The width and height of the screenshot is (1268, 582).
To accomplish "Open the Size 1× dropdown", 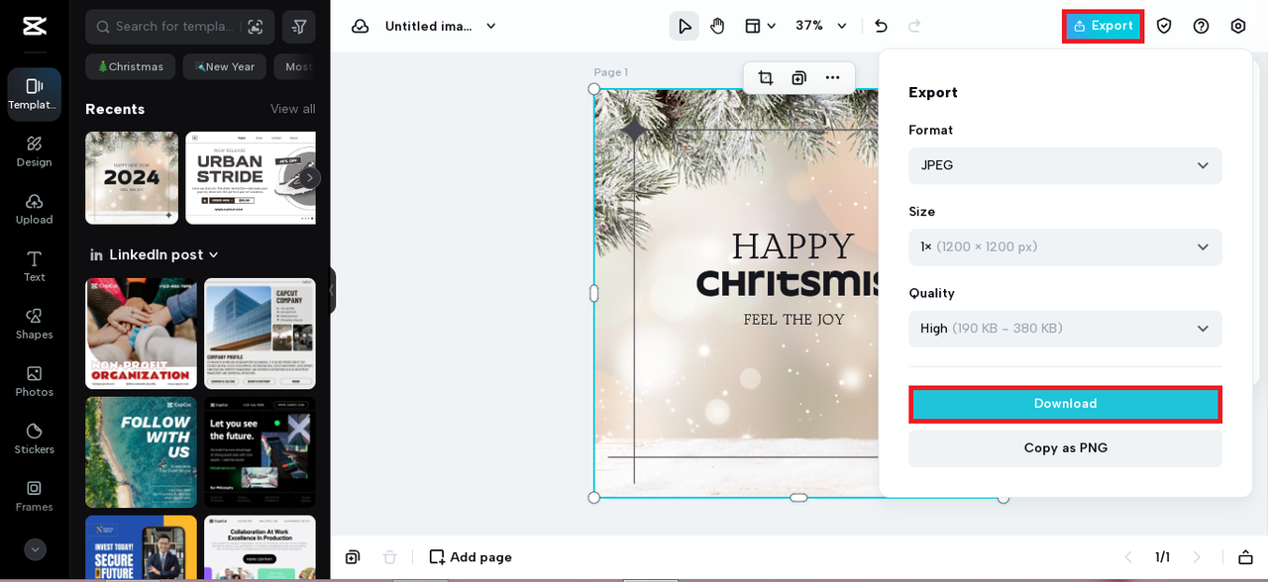I will click(1065, 246).
